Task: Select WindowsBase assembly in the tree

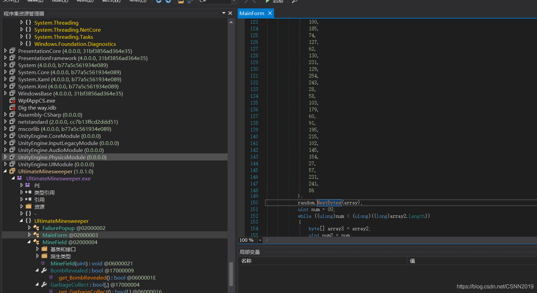Action: 70,93
